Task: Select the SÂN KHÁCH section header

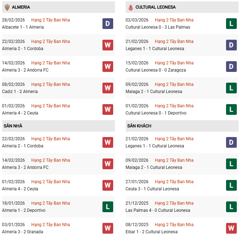Action: (x=139, y=126)
